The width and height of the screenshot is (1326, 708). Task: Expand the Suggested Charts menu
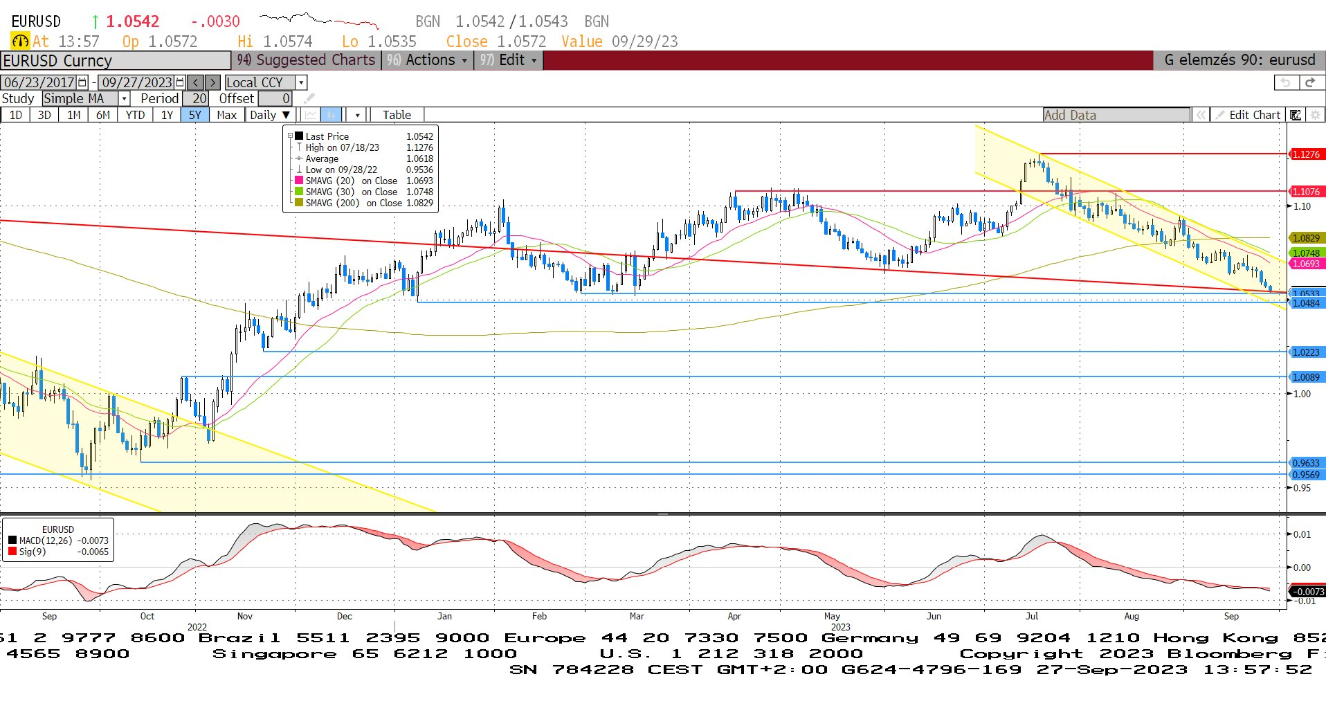(x=306, y=60)
